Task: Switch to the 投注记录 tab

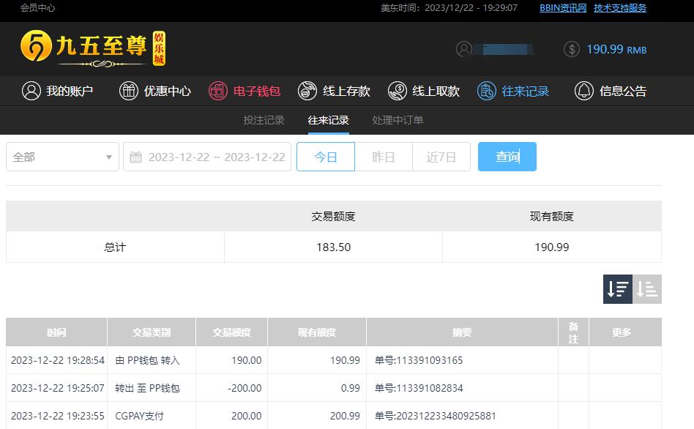Action: (x=264, y=120)
